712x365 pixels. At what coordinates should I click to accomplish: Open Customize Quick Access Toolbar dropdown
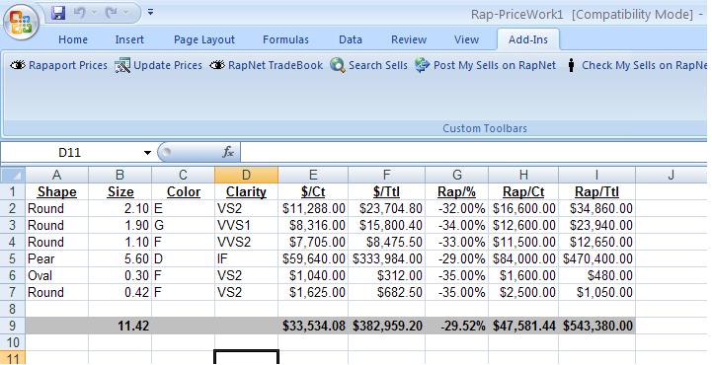pyautogui.click(x=150, y=12)
